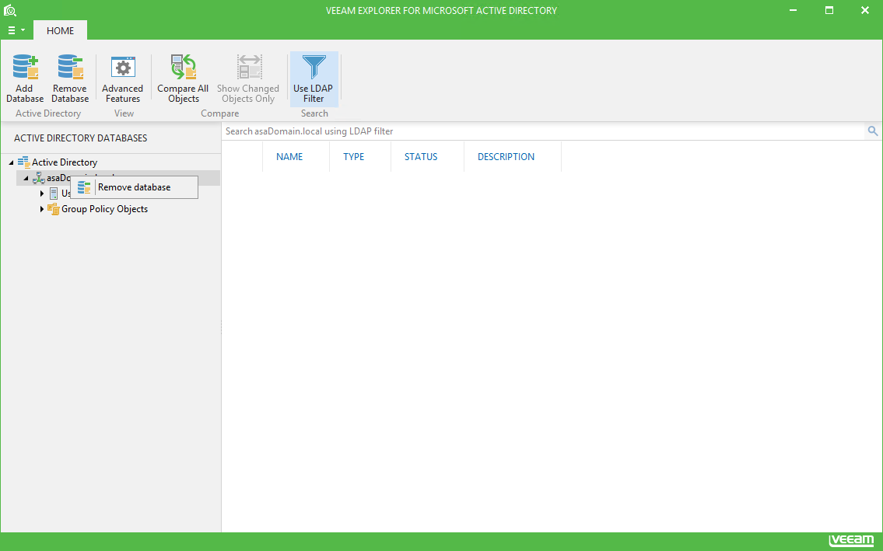Image resolution: width=883 pixels, height=551 pixels.
Task: Select Group Policy Objects in tree
Action: point(105,209)
